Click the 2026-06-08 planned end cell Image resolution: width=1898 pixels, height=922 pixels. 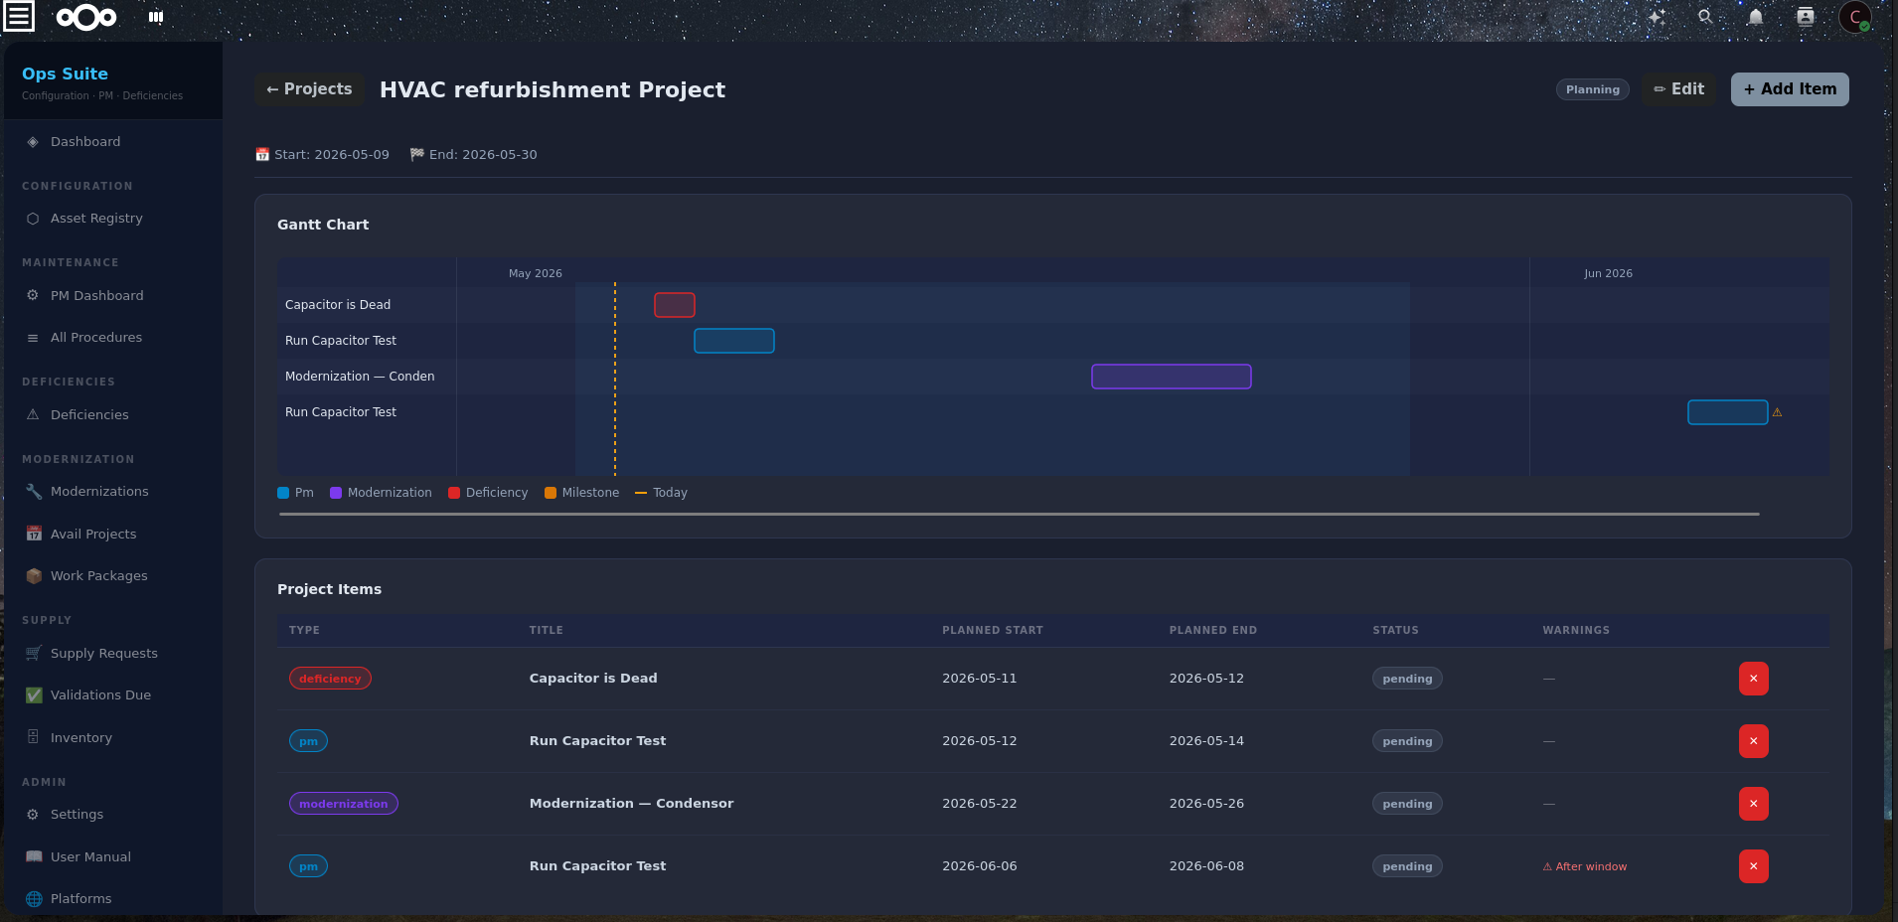point(1206,866)
